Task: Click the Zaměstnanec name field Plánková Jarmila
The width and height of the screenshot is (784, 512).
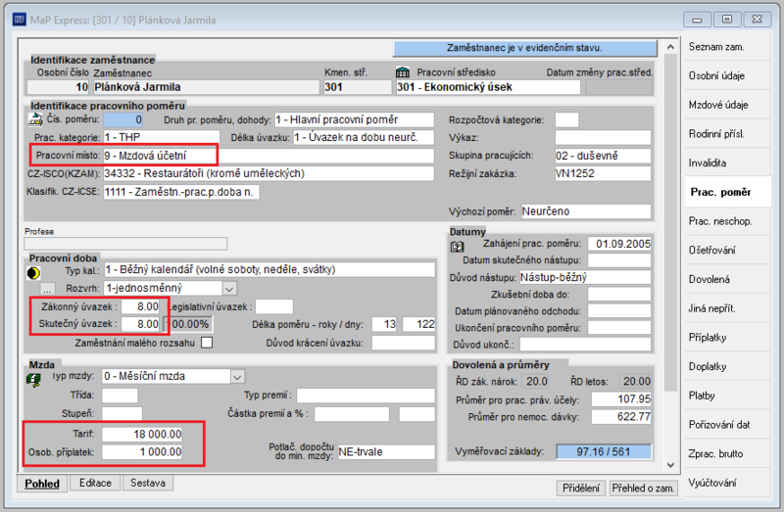Action: coord(206,87)
